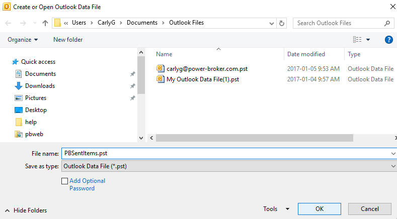This screenshot has height=219, width=397.
Task: Click the change view layout icon
Action: (357, 40)
